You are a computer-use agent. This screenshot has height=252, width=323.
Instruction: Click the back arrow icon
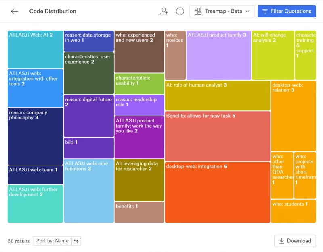(x=15, y=11)
